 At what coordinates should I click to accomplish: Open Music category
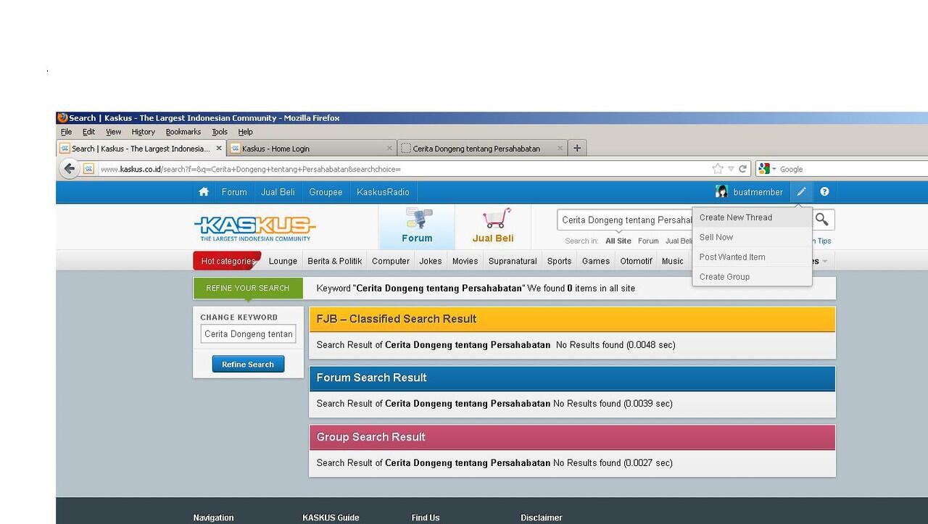[x=672, y=261]
